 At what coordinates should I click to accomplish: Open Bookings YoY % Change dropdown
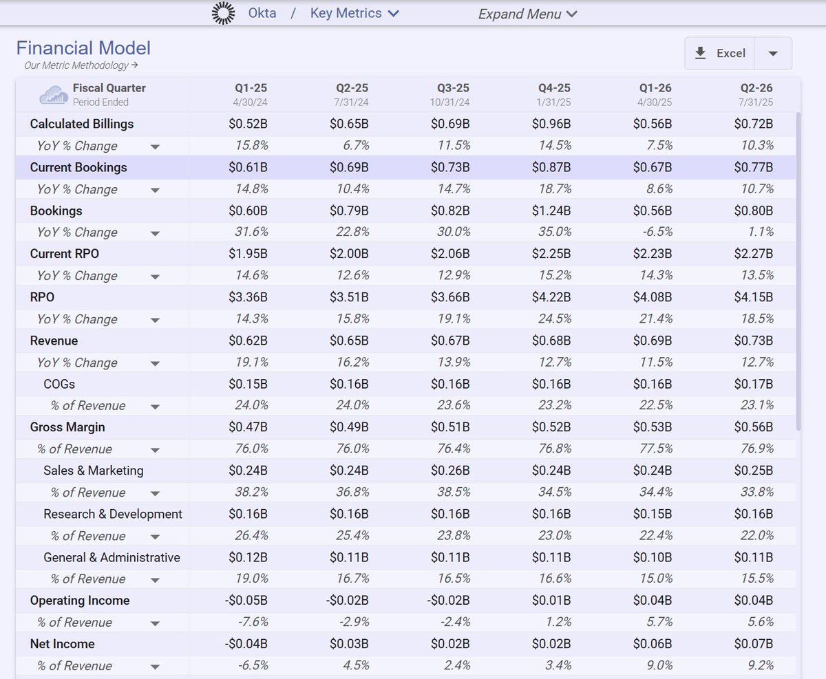[155, 233]
